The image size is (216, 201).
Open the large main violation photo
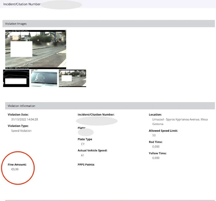36,49
